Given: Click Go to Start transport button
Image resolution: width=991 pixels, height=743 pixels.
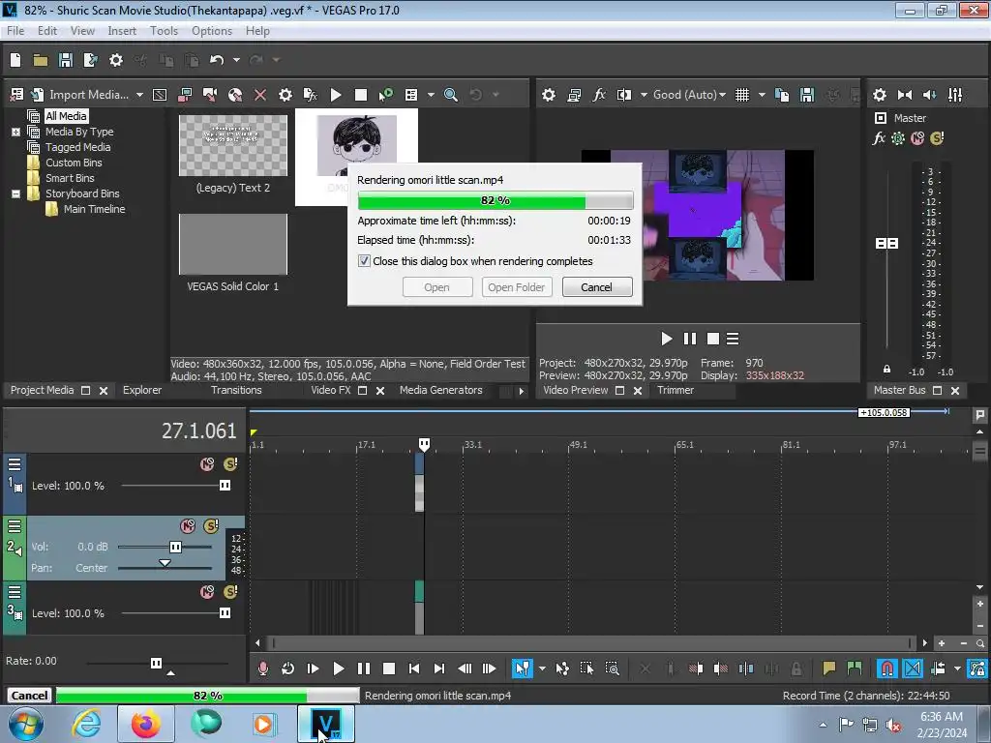Looking at the screenshot, I should coord(414,669).
